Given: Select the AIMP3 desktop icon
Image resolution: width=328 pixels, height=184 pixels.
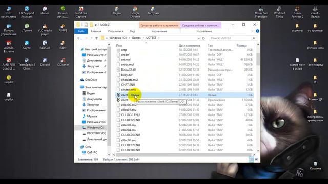Looking at the screenshot, I should (63, 28).
